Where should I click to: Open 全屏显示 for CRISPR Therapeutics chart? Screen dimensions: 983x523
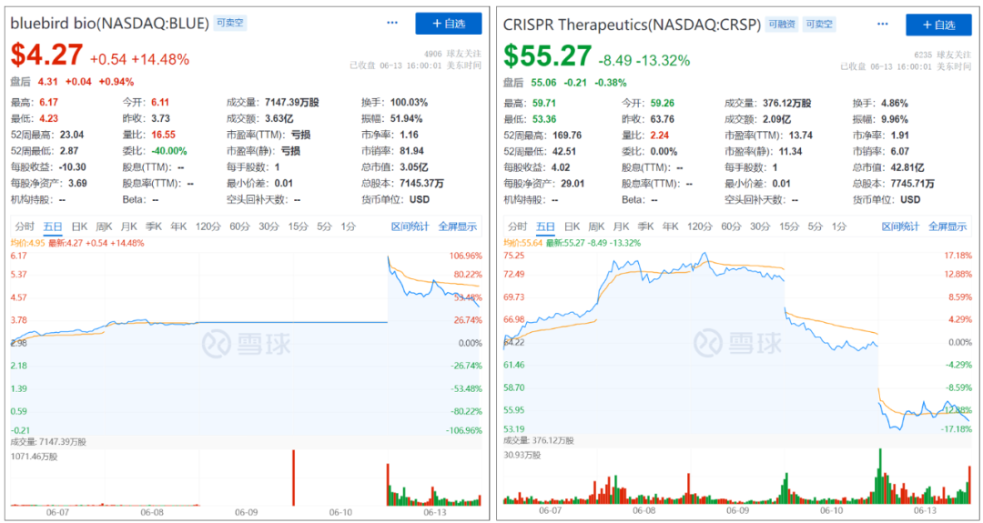tap(948, 226)
